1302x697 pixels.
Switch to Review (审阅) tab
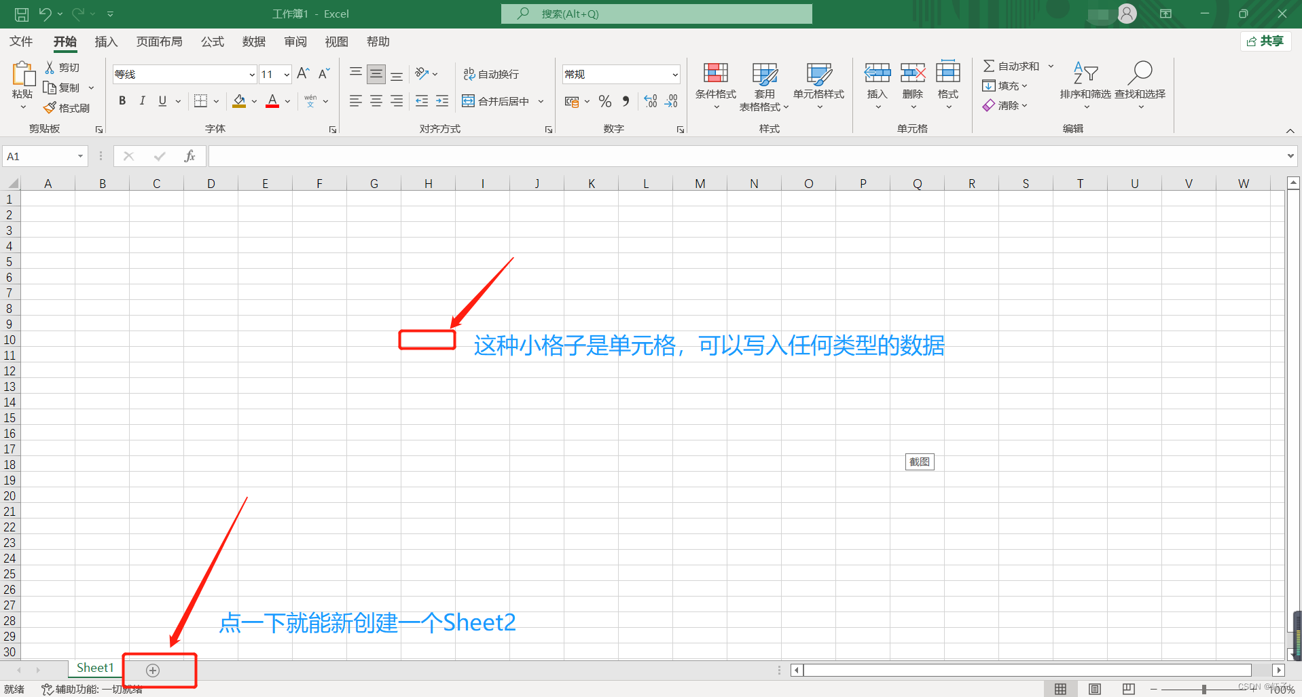click(x=295, y=41)
